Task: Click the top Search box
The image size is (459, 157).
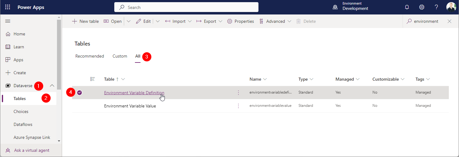Action: 186,7
